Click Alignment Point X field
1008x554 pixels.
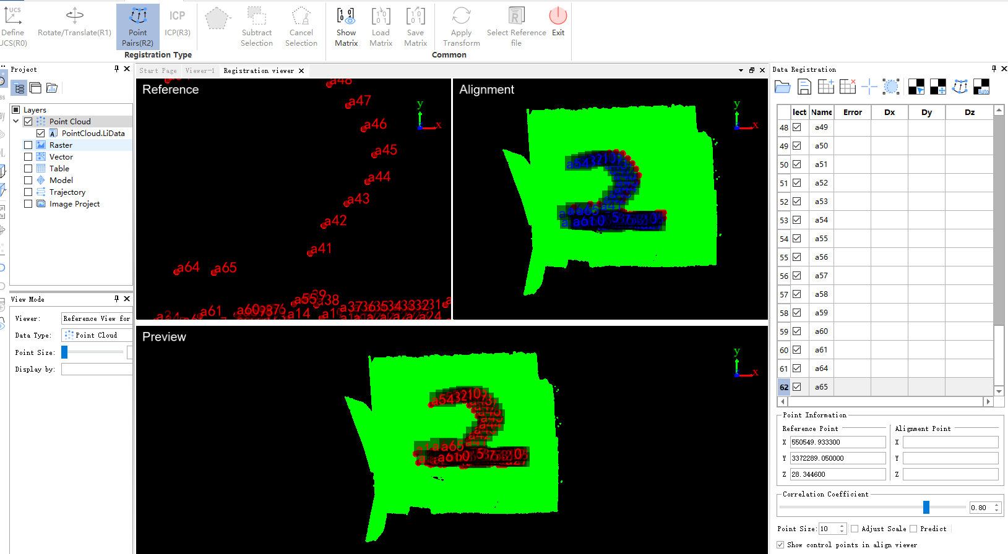tap(950, 442)
